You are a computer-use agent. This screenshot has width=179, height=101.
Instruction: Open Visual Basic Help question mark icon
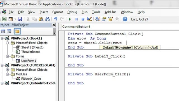[x=125, y=19]
